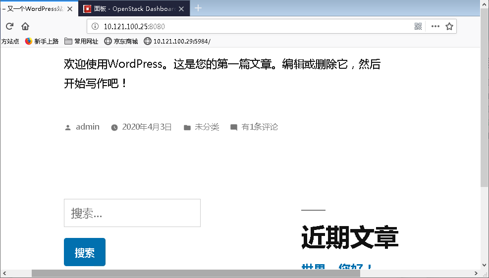489x278 pixels.
Task: Close the WordPress site tab
Action: pyautogui.click(x=70, y=9)
